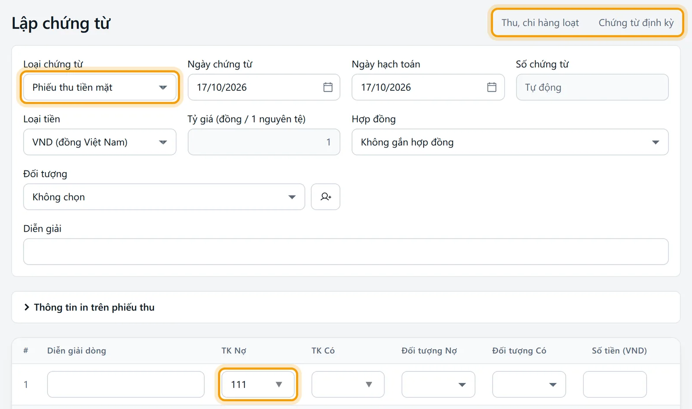Click the add new person icon button
Screen dimensions: 692x409
(326, 197)
